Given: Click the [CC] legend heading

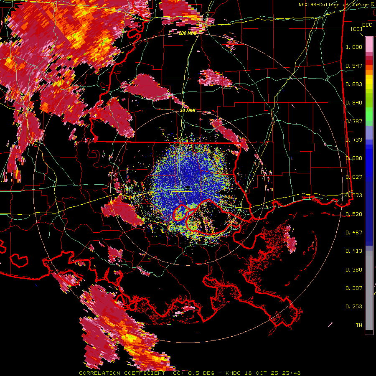Looking at the screenshot, I should coord(357,29).
